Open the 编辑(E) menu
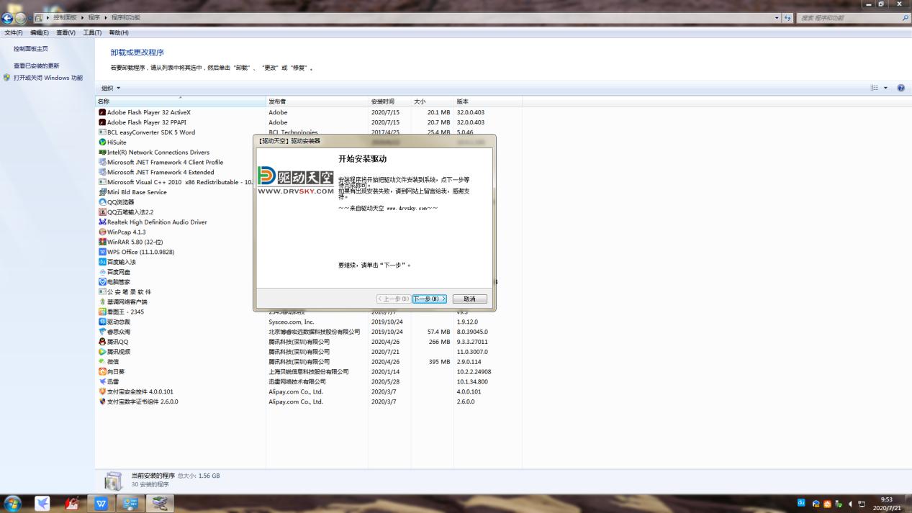The width and height of the screenshot is (912, 513). click(40, 32)
